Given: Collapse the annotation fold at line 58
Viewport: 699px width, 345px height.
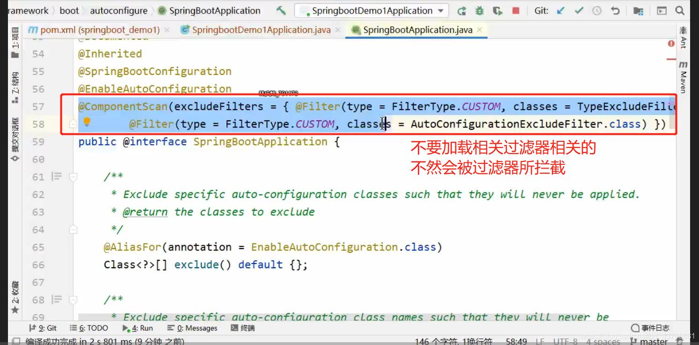Looking at the screenshot, I should pos(73,124).
